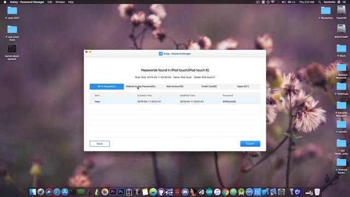Launch Adobe Premiere Pro from dock

point(113,192)
